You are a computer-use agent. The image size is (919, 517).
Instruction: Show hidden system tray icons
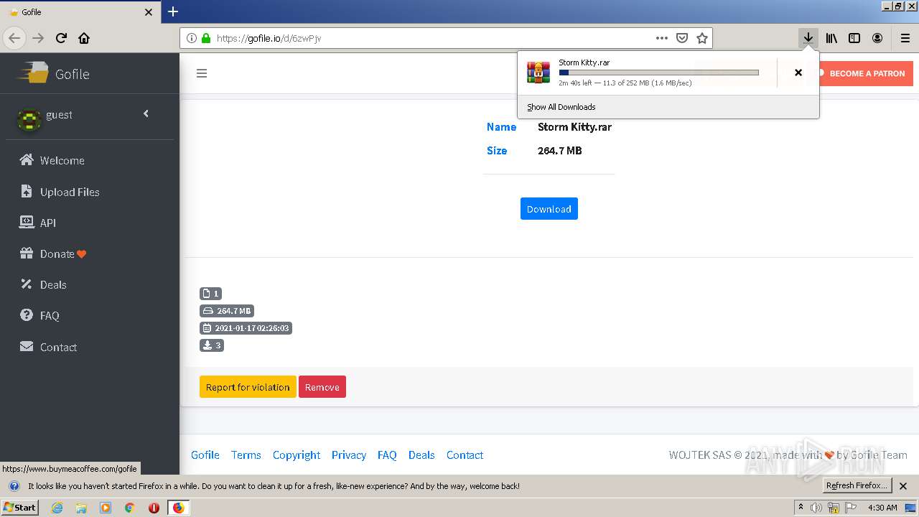point(801,507)
